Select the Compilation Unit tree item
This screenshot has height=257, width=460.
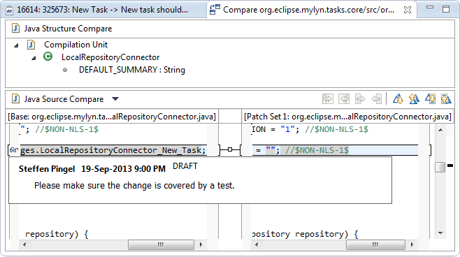coord(76,45)
